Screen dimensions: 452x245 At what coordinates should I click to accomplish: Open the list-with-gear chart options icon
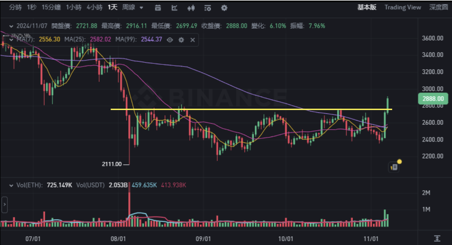click(208, 8)
